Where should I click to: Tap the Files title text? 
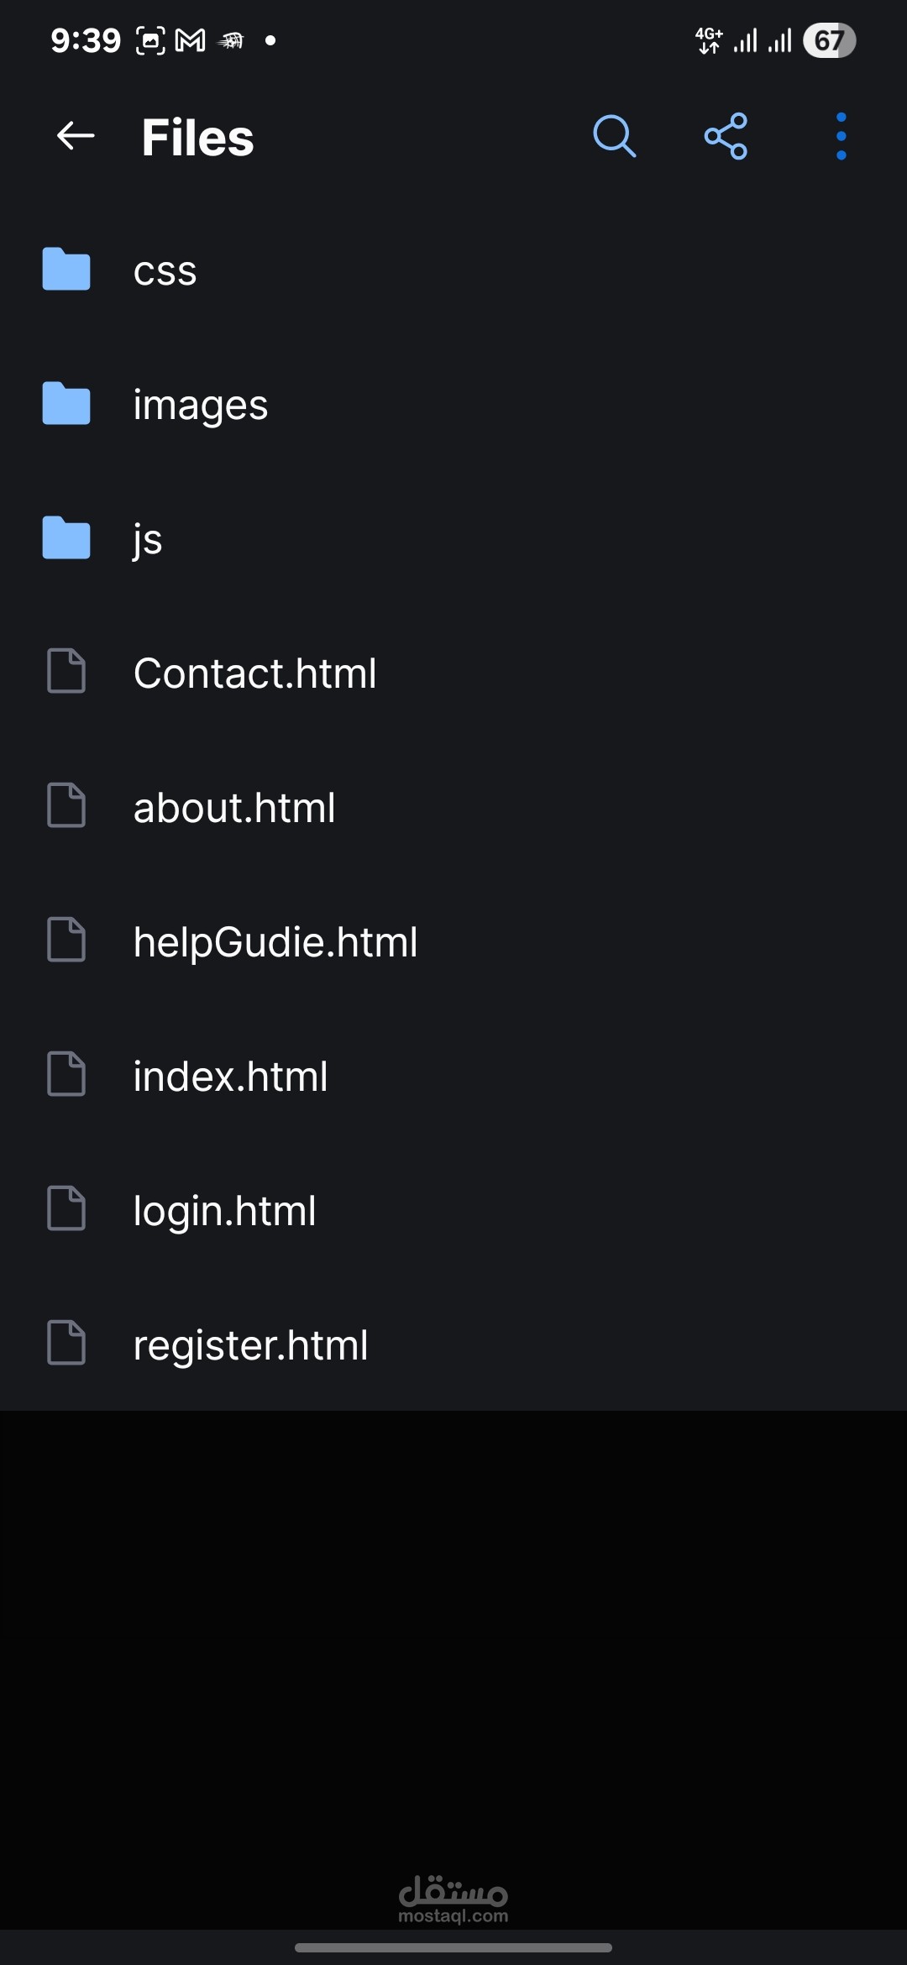point(197,137)
